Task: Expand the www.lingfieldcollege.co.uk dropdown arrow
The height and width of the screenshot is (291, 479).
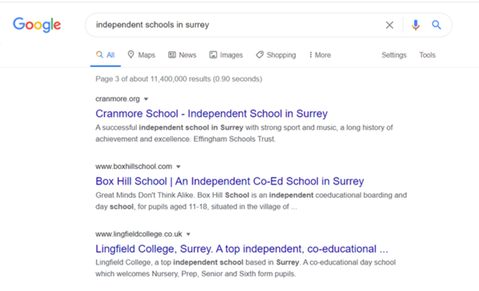Action: click(x=188, y=234)
